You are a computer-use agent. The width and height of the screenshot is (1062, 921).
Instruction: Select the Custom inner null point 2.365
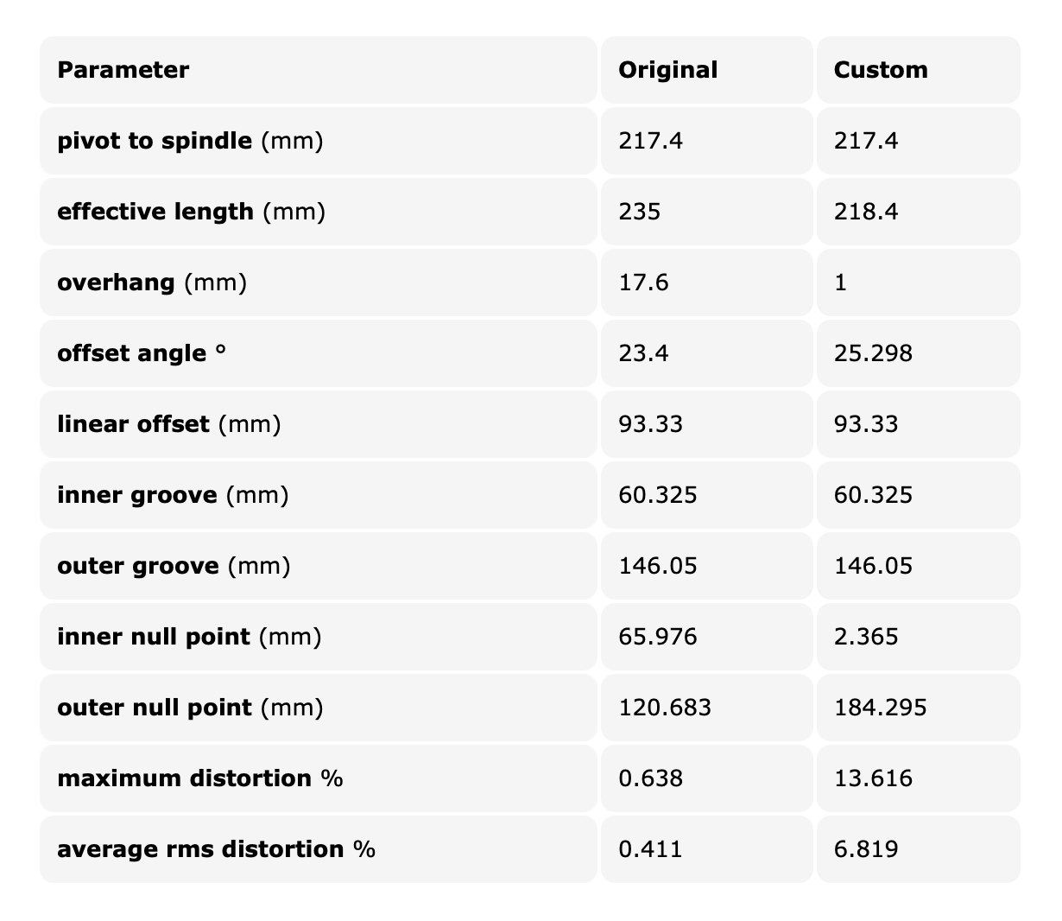point(866,637)
